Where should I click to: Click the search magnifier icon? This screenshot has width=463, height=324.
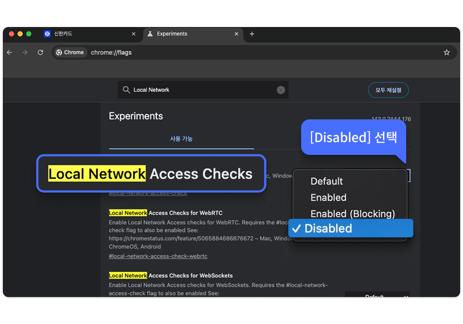pos(126,90)
